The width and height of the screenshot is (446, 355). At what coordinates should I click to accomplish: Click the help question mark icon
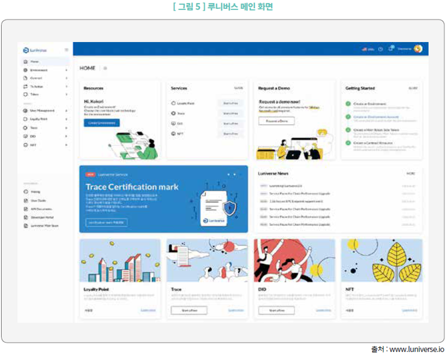coord(381,49)
